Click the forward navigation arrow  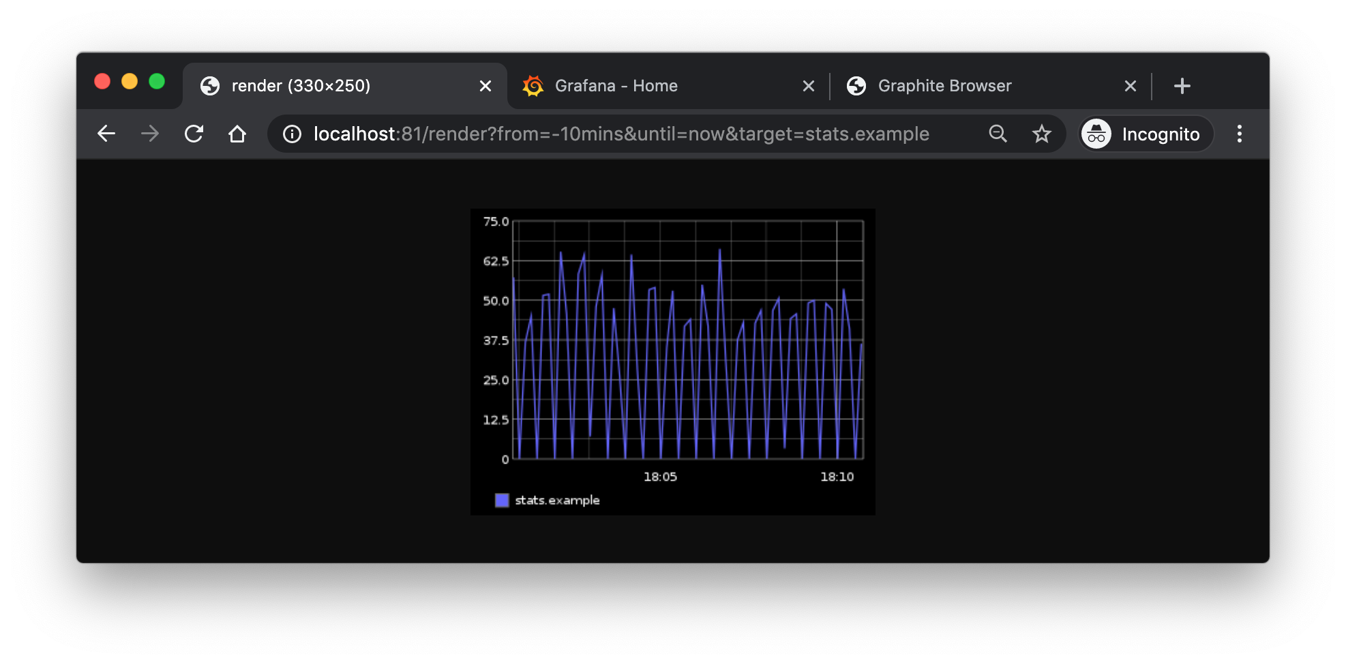pyautogui.click(x=150, y=134)
